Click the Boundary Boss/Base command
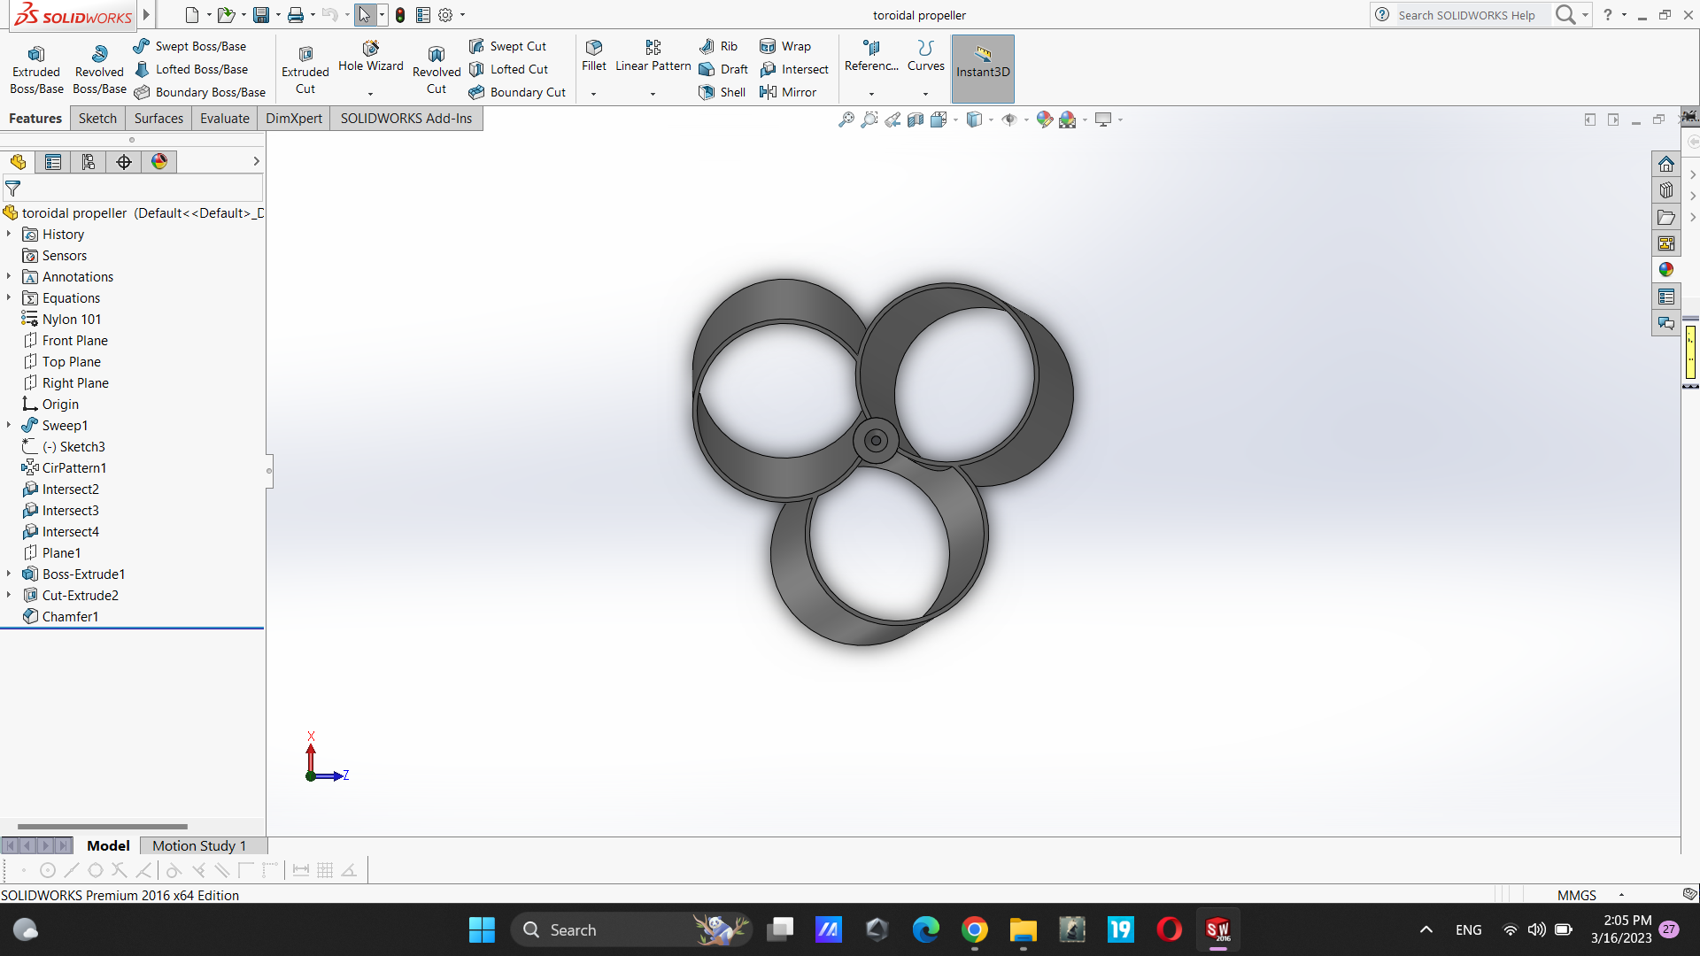 [199, 92]
